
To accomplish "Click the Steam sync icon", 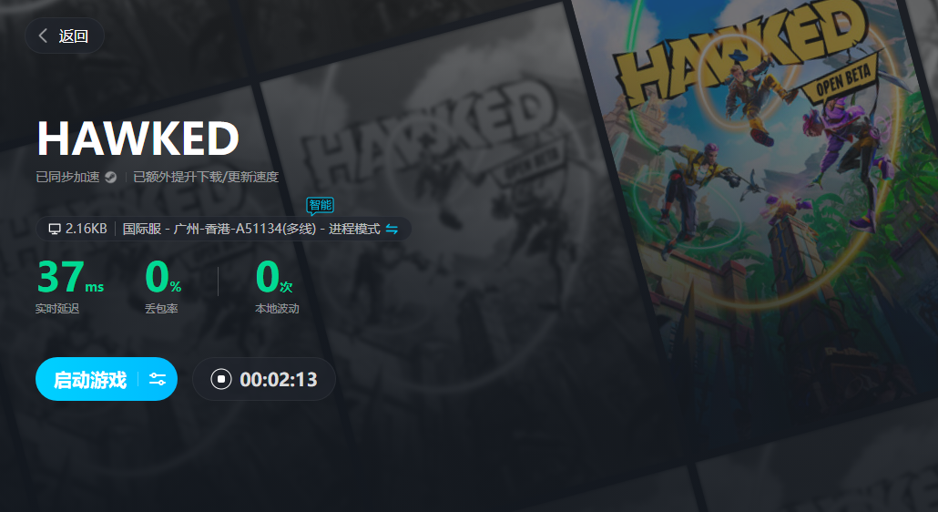I will pyautogui.click(x=111, y=177).
